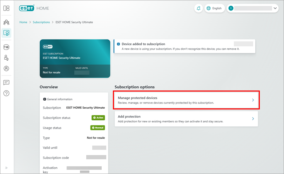Open the parental control sidebar icon
Image resolution: width=284 pixels, height=174 pixels.
click(x=6, y=68)
